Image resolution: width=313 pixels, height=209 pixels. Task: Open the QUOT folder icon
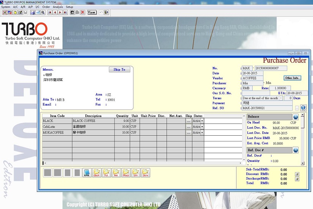[97, 173]
